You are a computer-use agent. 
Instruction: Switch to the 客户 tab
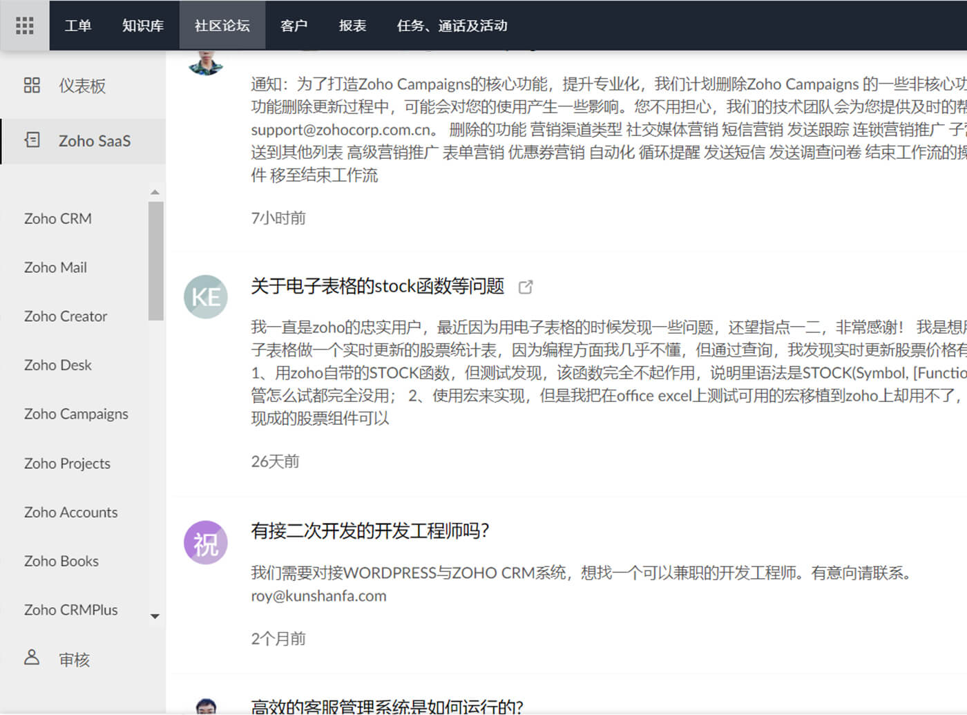point(294,26)
